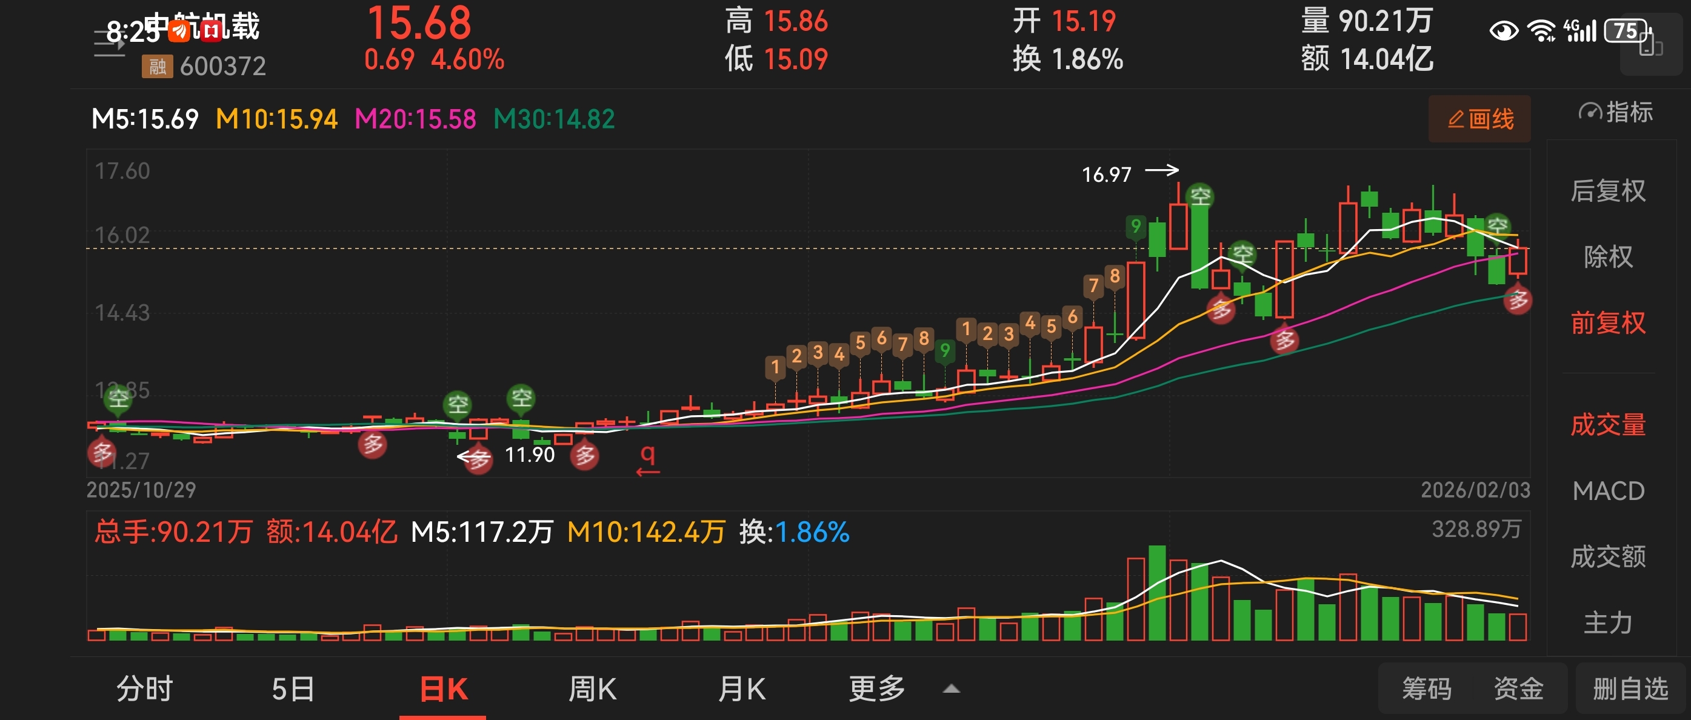Click the tallest green volume bar

coord(1156,592)
